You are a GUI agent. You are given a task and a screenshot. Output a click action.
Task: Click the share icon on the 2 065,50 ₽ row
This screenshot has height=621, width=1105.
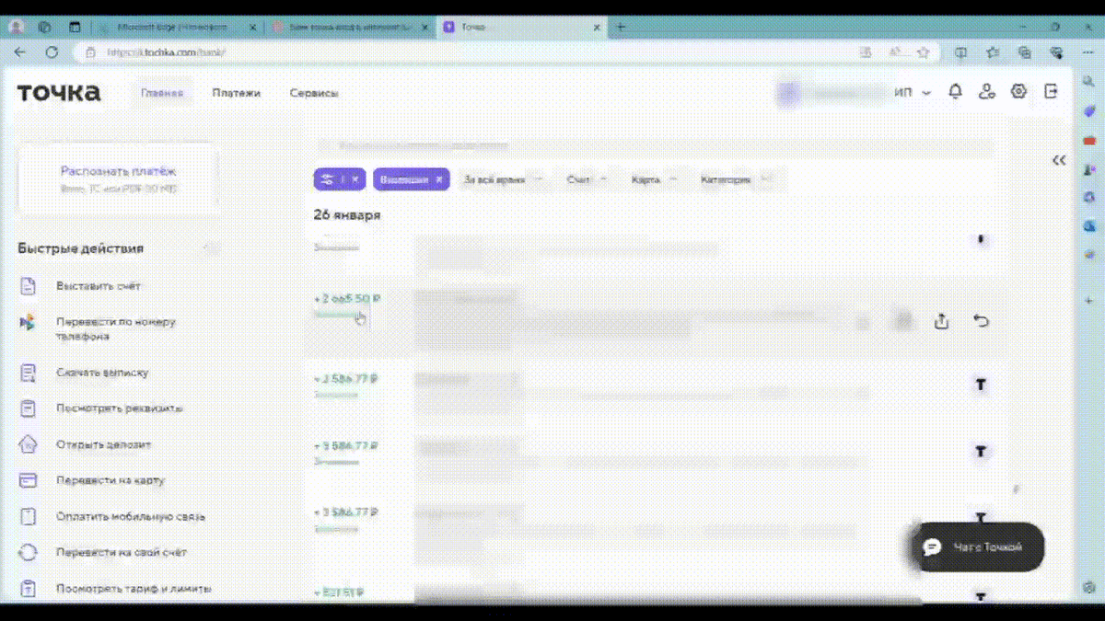[x=941, y=322]
